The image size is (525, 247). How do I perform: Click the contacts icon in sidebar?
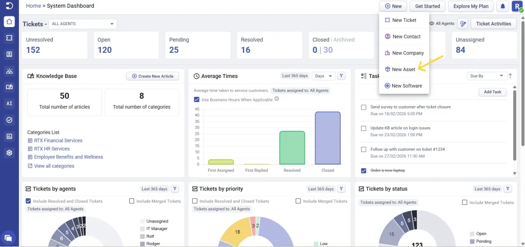9,54
